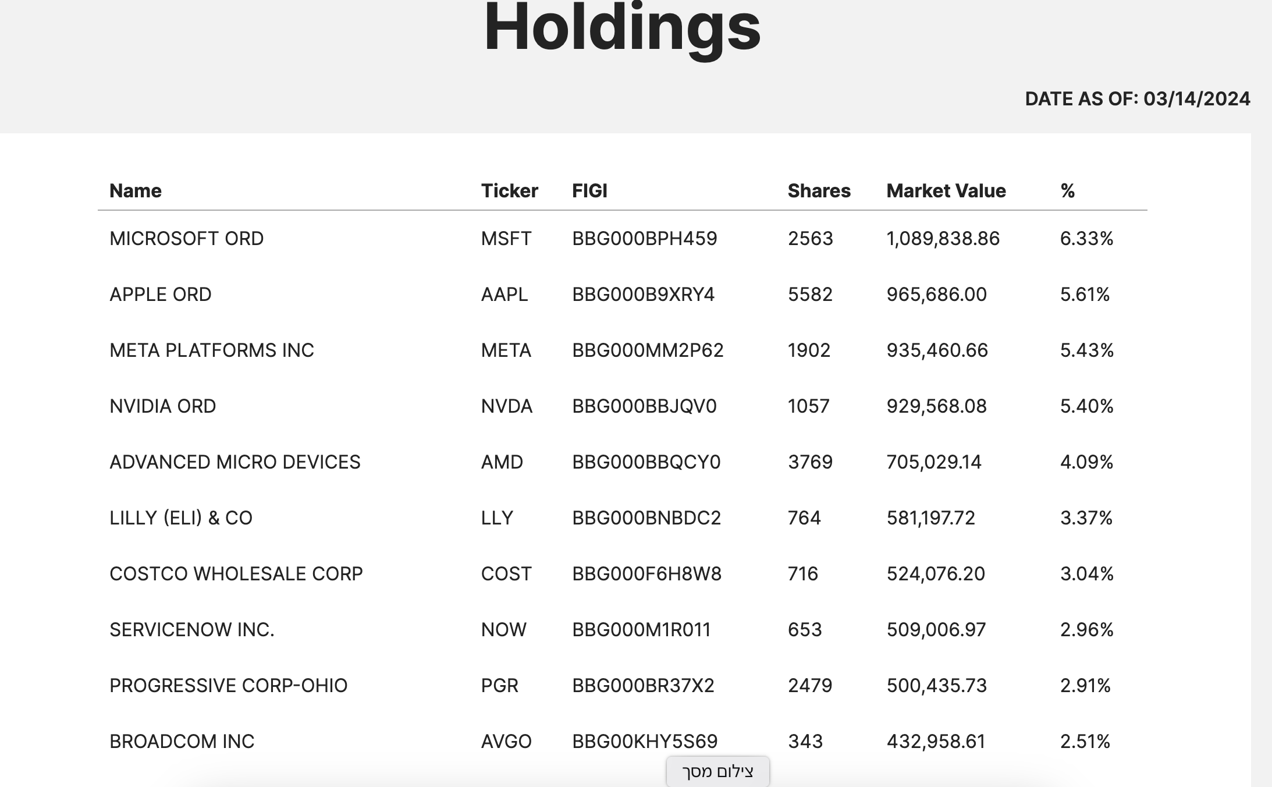1272x787 pixels.
Task: Click the DATE AS OF: 03/14/2024 label
Action: [1138, 99]
